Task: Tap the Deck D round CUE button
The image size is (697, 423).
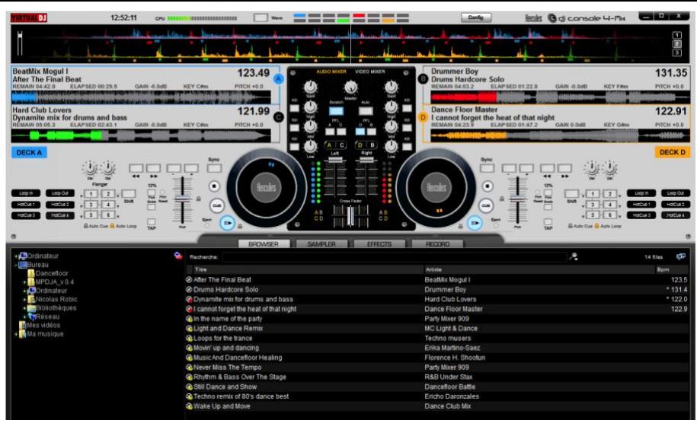Action: (485, 205)
